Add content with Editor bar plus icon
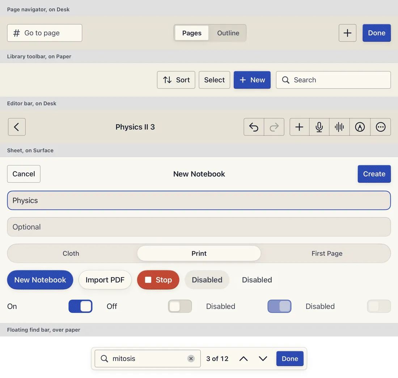 pyautogui.click(x=300, y=127)
